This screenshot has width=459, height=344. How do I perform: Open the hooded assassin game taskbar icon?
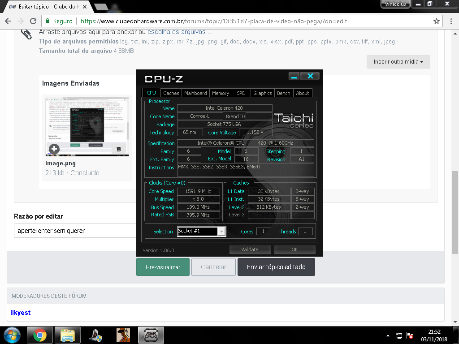(95, 335)
